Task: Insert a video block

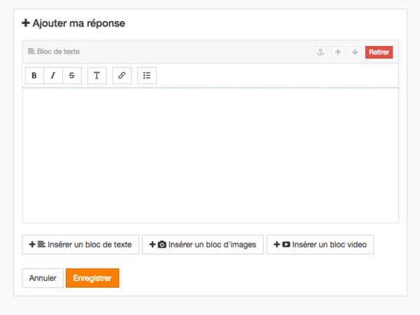Action: [321, 244]
